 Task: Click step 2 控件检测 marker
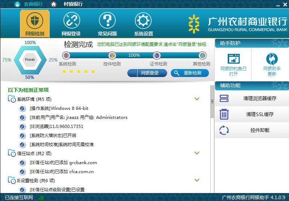pyautogui.click(x=112, y=55)
